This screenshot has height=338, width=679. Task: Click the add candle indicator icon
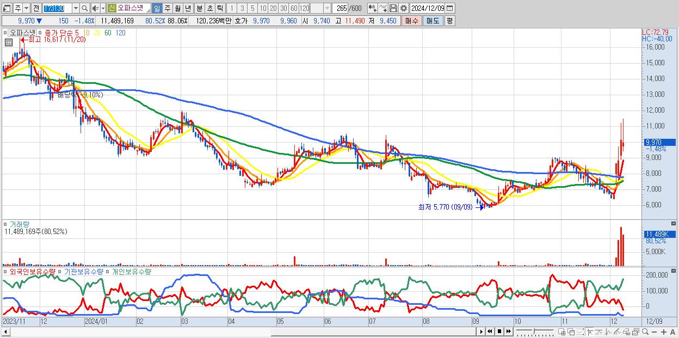(x=372, y=8)
